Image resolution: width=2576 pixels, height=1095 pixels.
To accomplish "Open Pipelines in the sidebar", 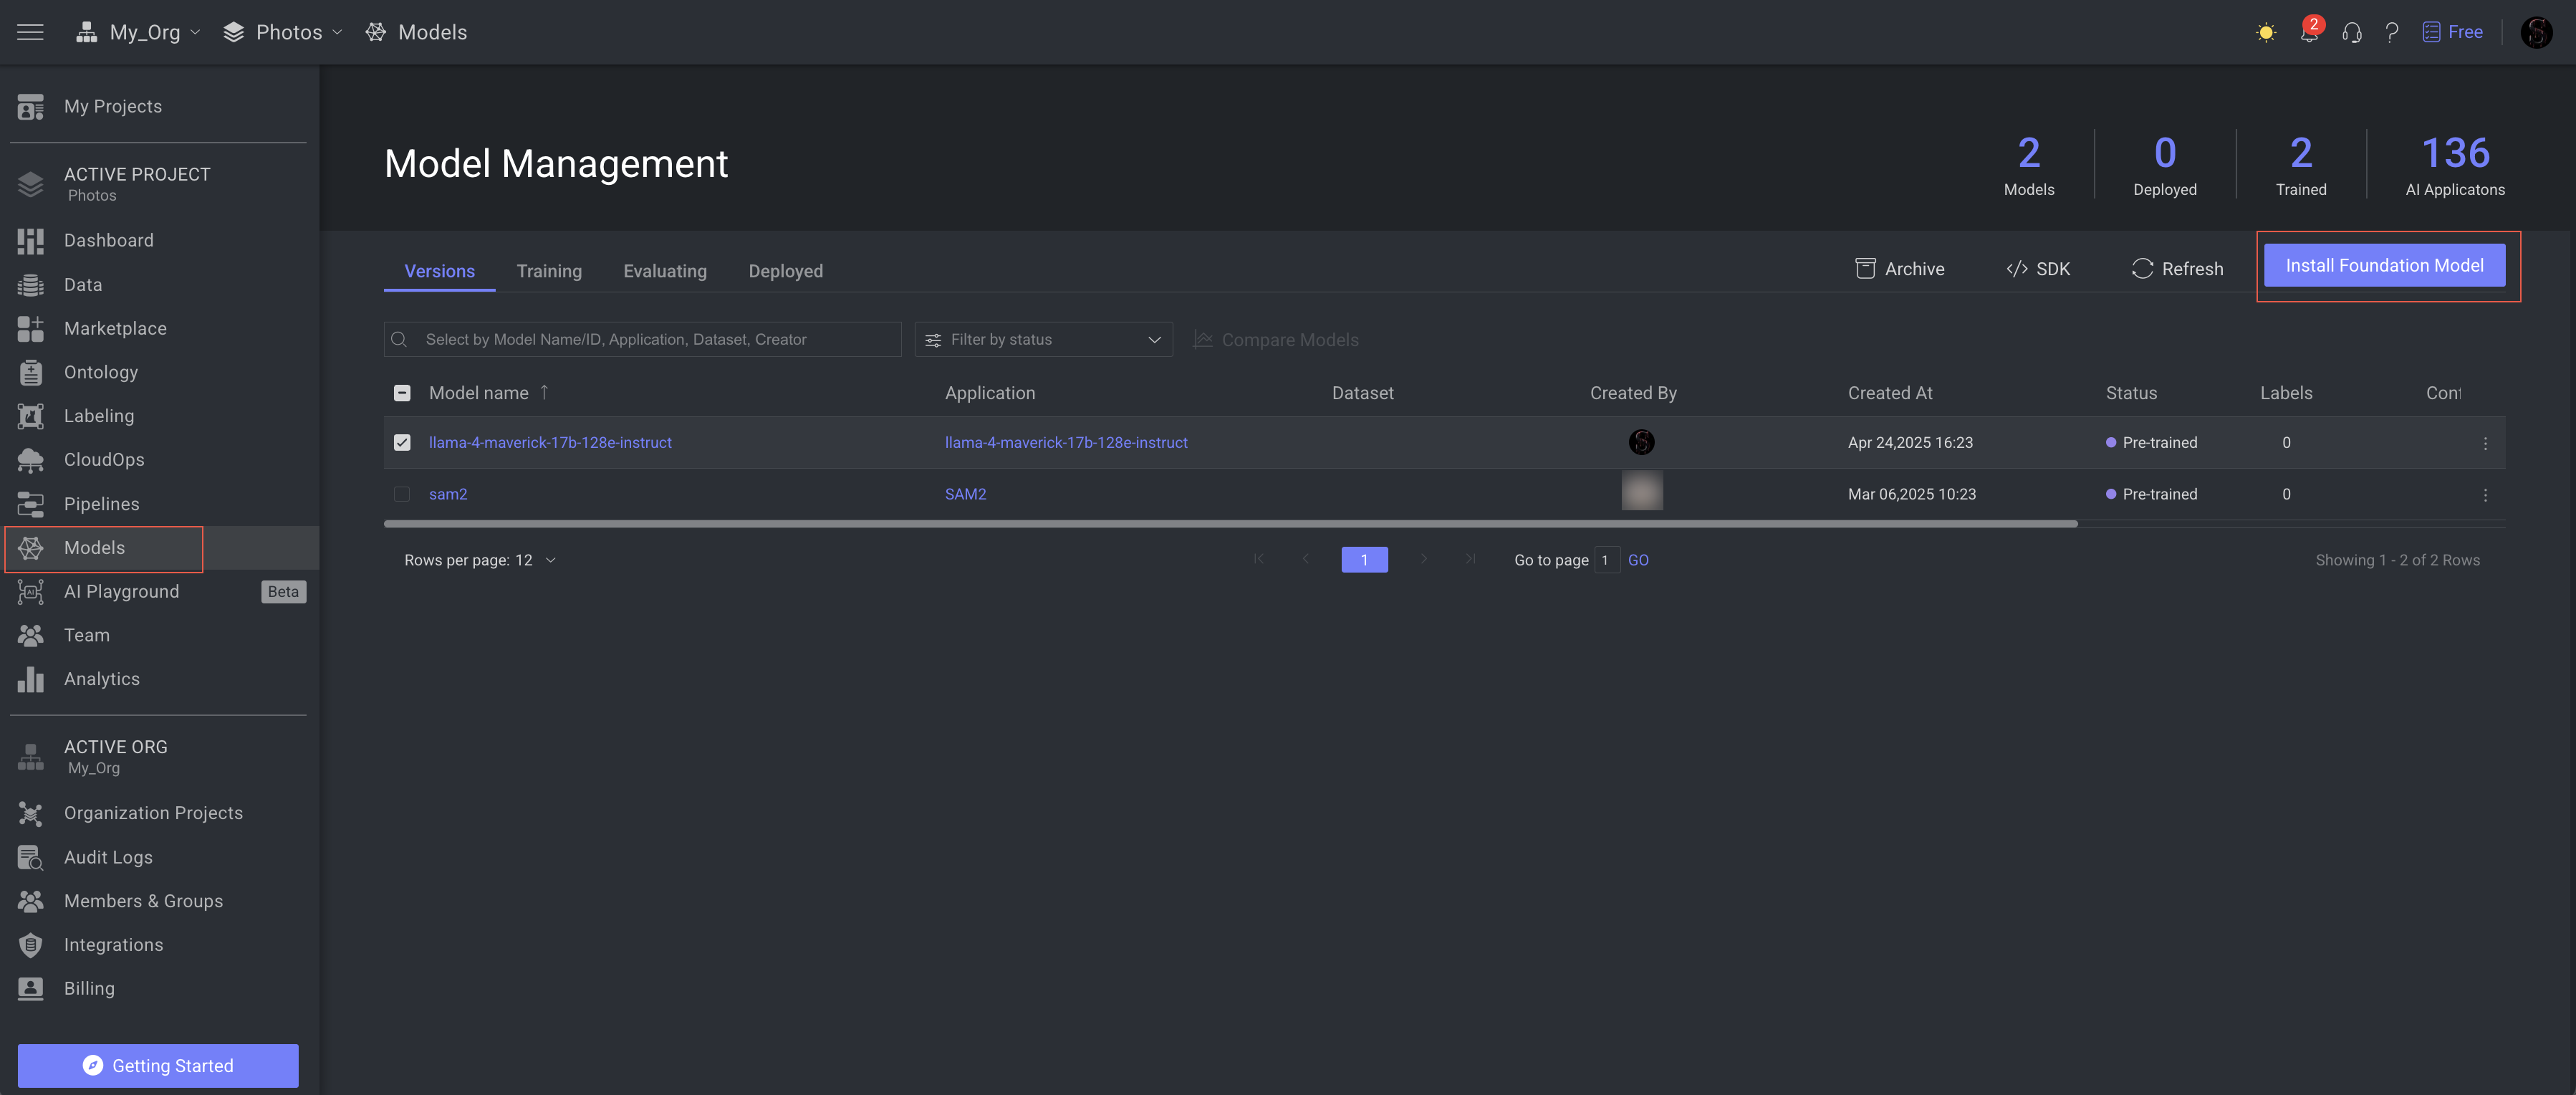I will click(101, 504).
